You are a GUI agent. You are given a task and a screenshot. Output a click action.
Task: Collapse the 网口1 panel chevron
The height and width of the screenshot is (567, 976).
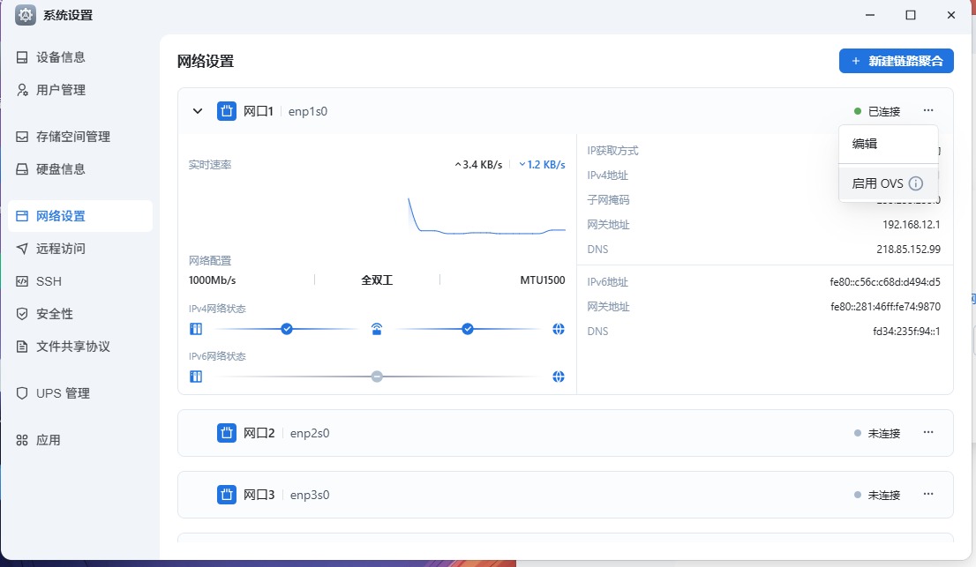click(x=198, y=111)
